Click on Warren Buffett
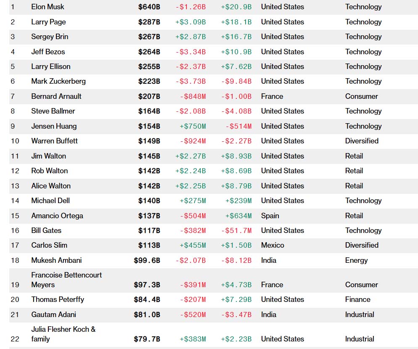418x349 pixels. click(54, 141)
